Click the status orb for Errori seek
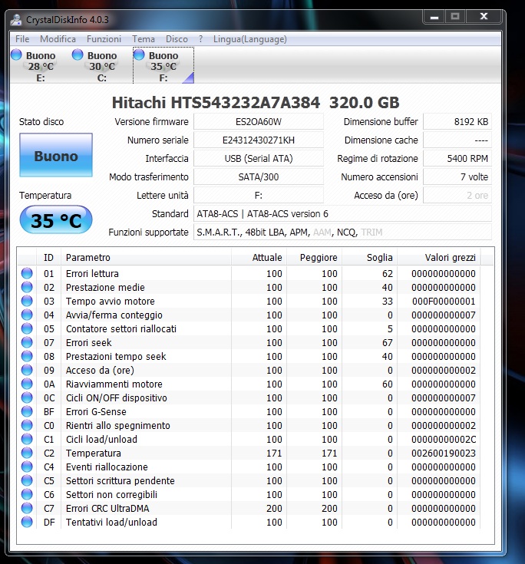This screenshot has width=525, height=564. pos(27,342)
